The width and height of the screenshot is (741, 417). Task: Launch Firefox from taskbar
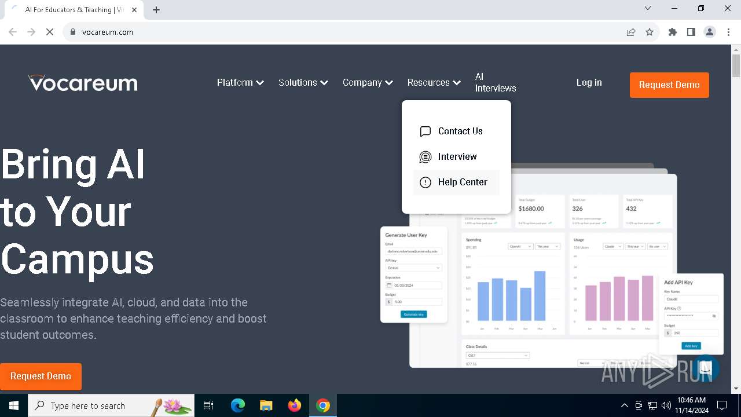click(295, 405)
